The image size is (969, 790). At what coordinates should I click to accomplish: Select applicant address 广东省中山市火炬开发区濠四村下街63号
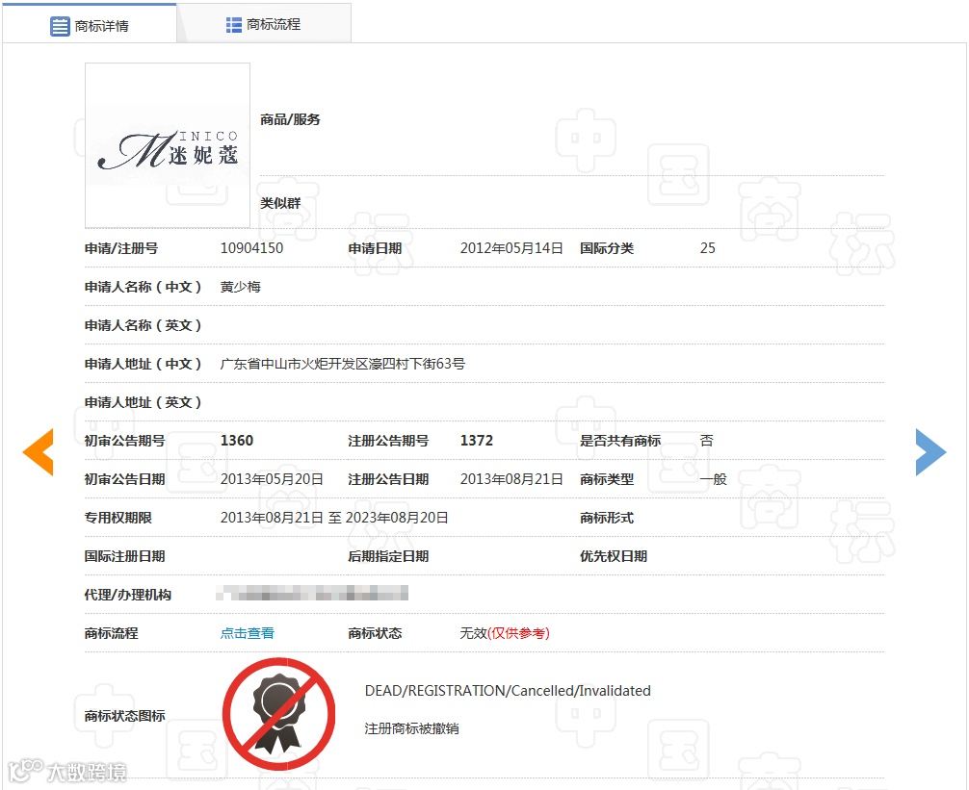[x=342, y=364]
